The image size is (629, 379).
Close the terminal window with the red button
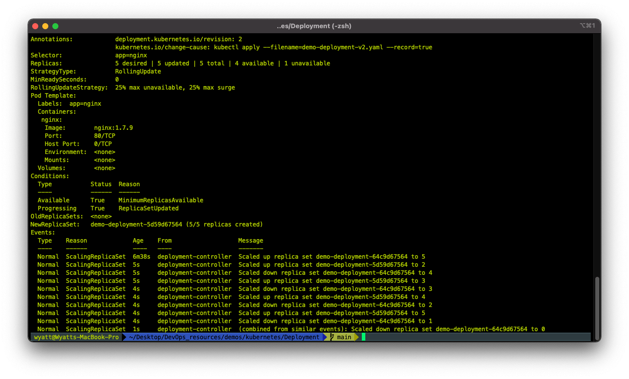[35, 26]
